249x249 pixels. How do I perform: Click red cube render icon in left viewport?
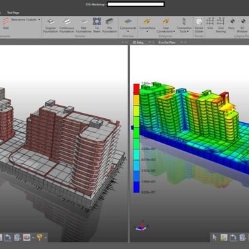point(27,238)
